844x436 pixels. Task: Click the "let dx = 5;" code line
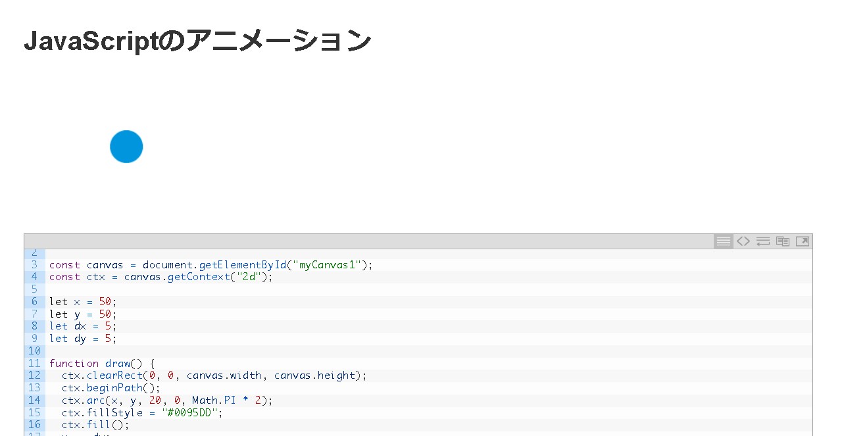pos(82,326)
